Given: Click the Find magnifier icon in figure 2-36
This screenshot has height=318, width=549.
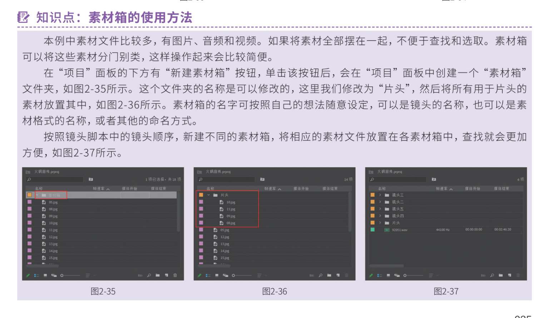Looking at the screenshot, I should (320, 276).
